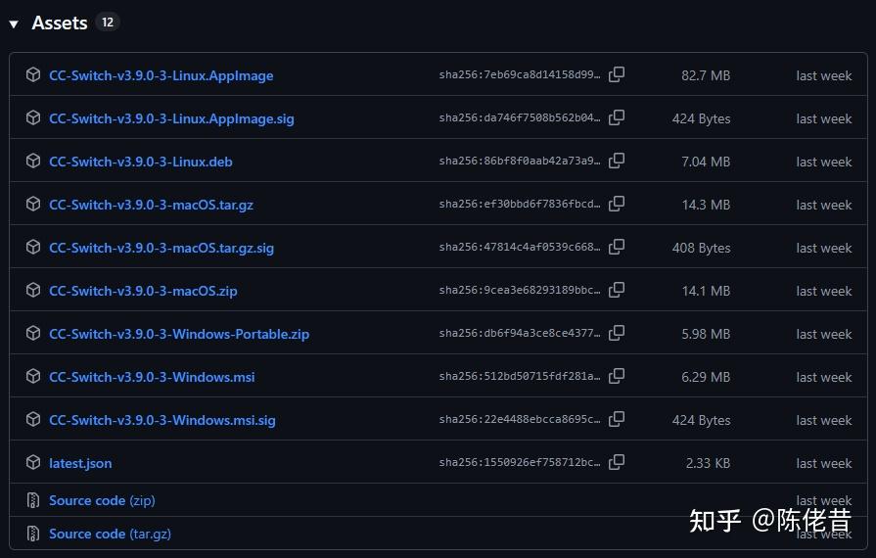Copy sha256 hash for Windows.msi

click(x=617, y=376)
